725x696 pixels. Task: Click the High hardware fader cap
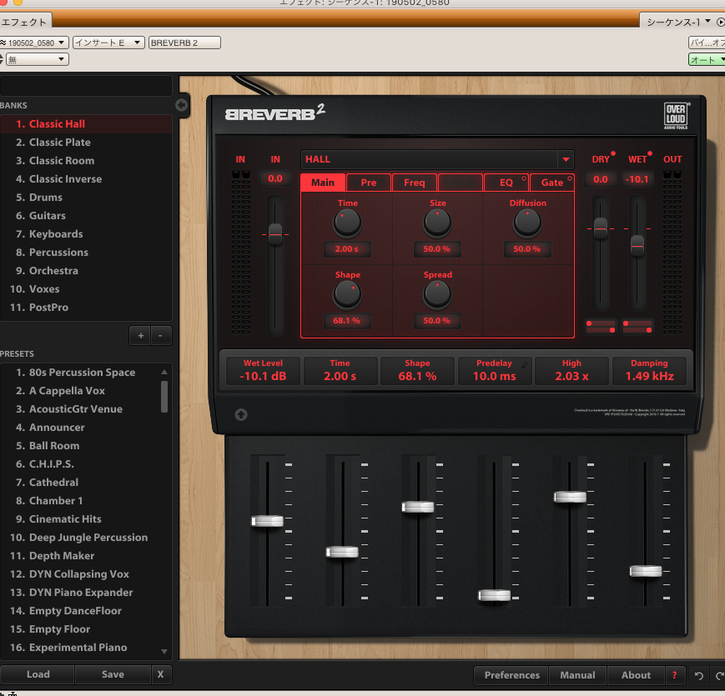[x=570, y=497]
